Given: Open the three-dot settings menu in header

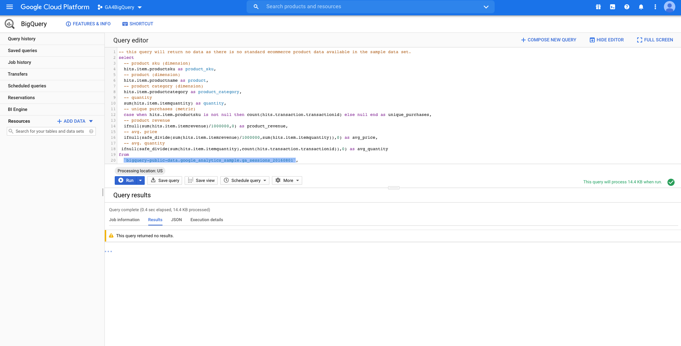Looking at the screenshot, I should pos(655,7).
